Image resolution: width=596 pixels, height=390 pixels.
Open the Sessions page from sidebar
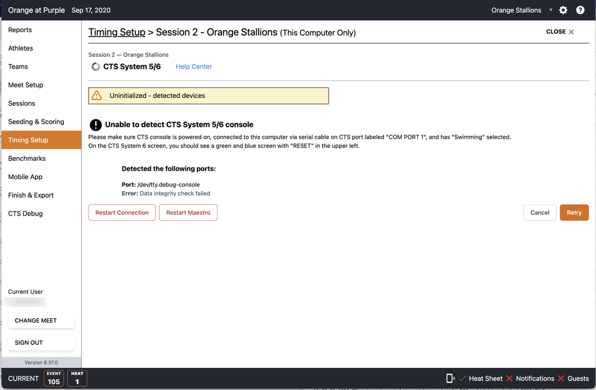click(x=21, y=103)
